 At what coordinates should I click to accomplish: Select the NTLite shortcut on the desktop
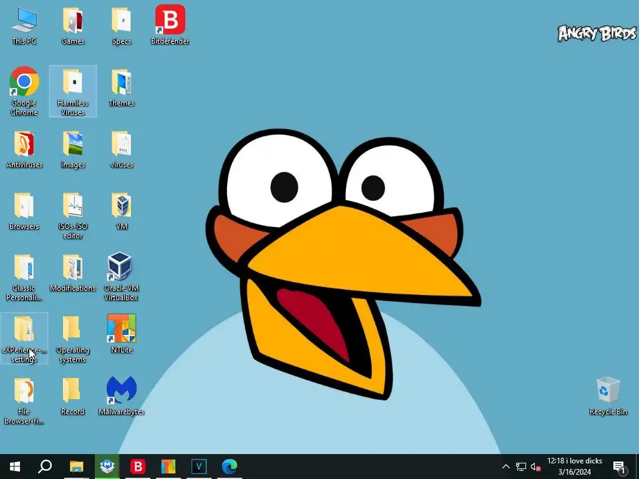(122, 334)
